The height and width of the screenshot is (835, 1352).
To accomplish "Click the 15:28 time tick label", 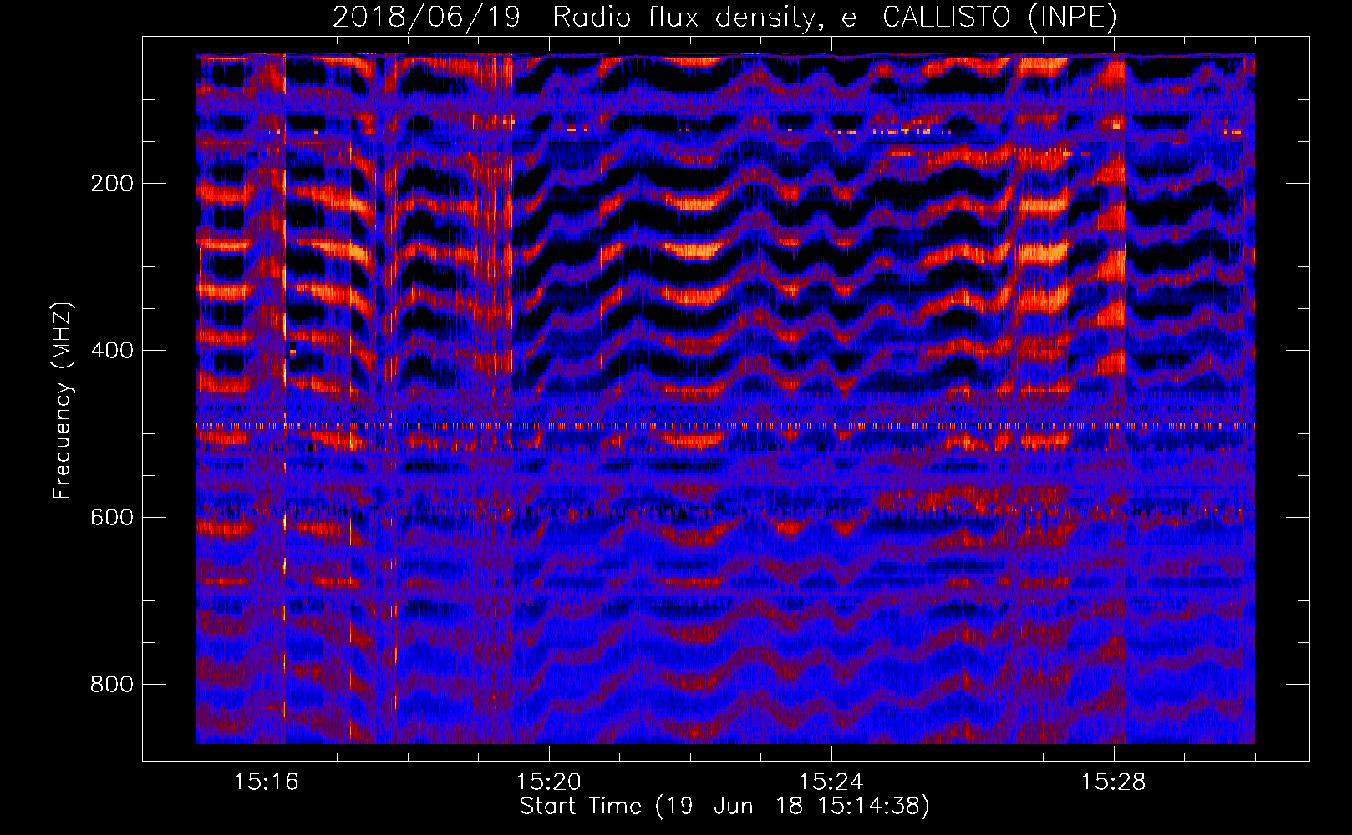I will point(1114,782).
